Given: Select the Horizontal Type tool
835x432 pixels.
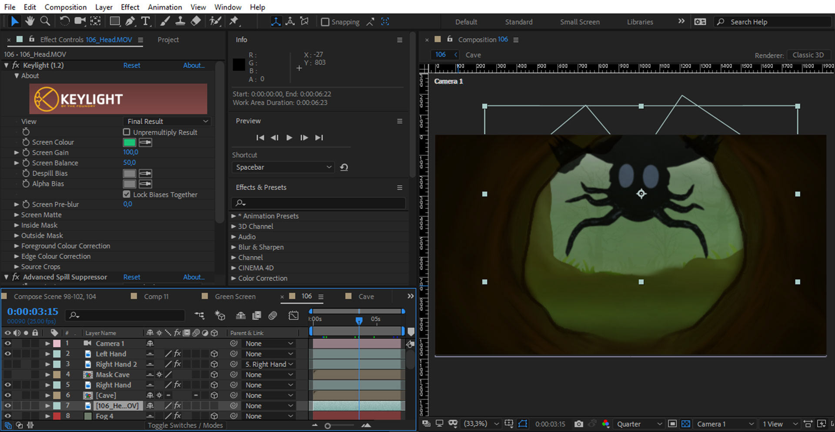Looking at the screenshot, I should [x=146, y=21].
